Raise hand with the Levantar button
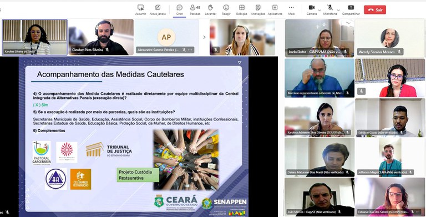The height and width of the screenshot is (217, 426). click(x=211, y=10)
